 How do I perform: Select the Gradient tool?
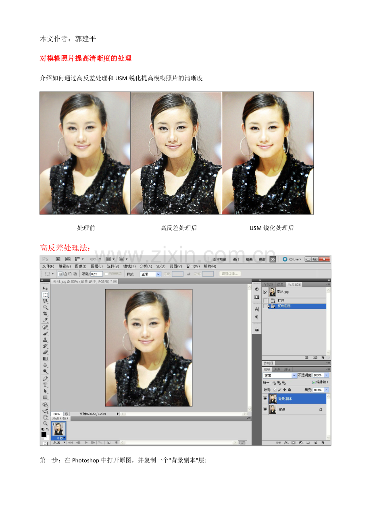pyautogui.click(x=45, y=358)
